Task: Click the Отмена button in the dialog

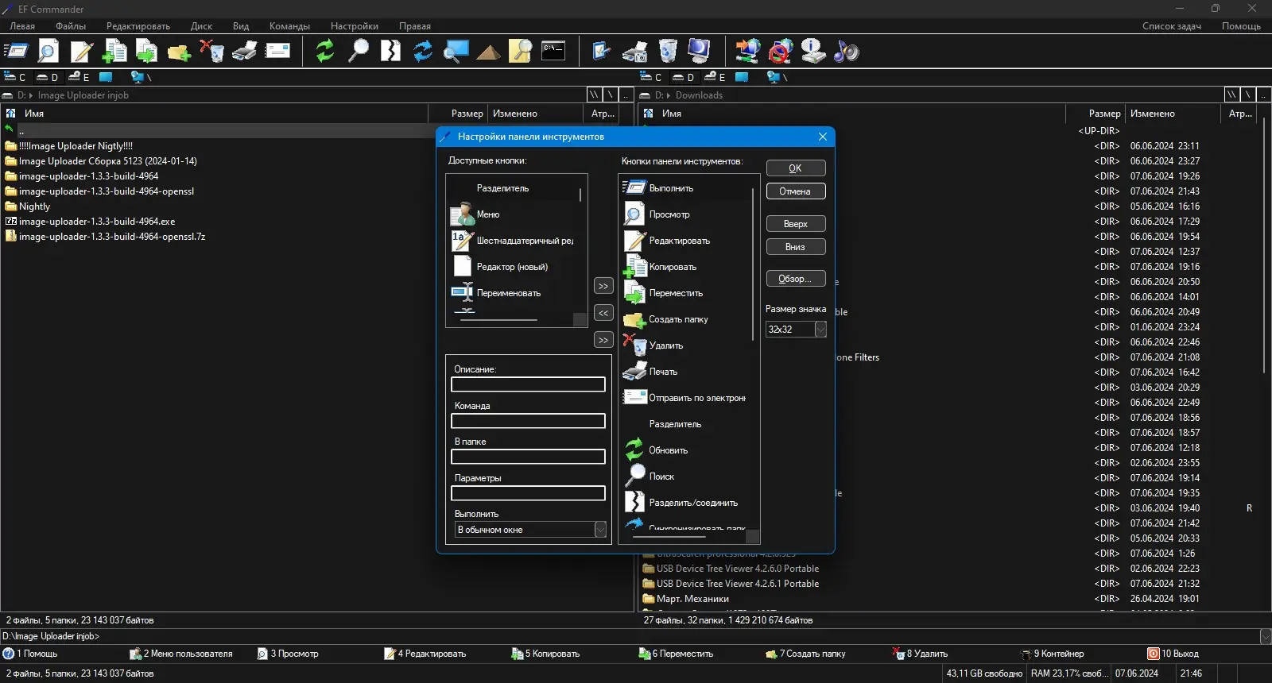Action: point(796,191)
